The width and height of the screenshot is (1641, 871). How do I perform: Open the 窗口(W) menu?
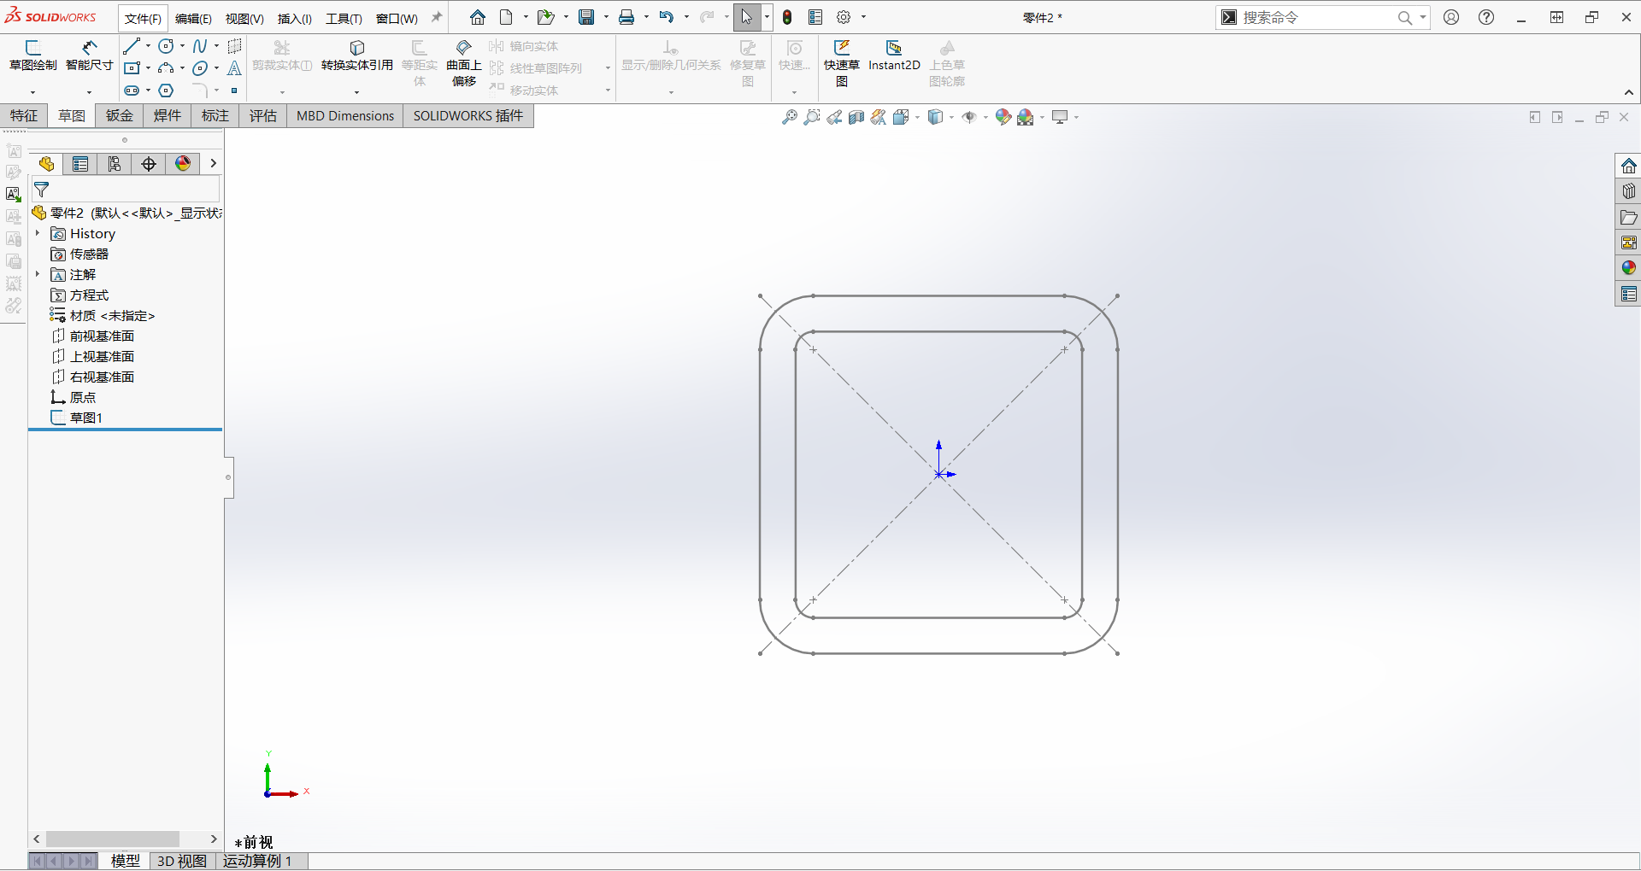coord(397,18)
